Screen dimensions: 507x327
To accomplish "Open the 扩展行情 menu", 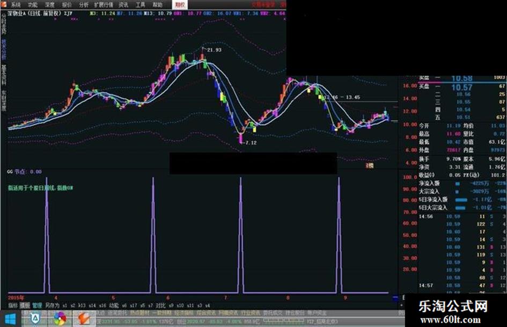I will click(104, 4).
